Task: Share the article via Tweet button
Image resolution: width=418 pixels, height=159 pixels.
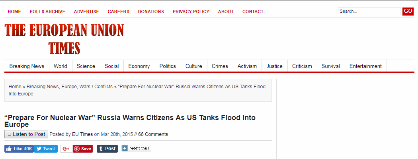Action: 45,149
